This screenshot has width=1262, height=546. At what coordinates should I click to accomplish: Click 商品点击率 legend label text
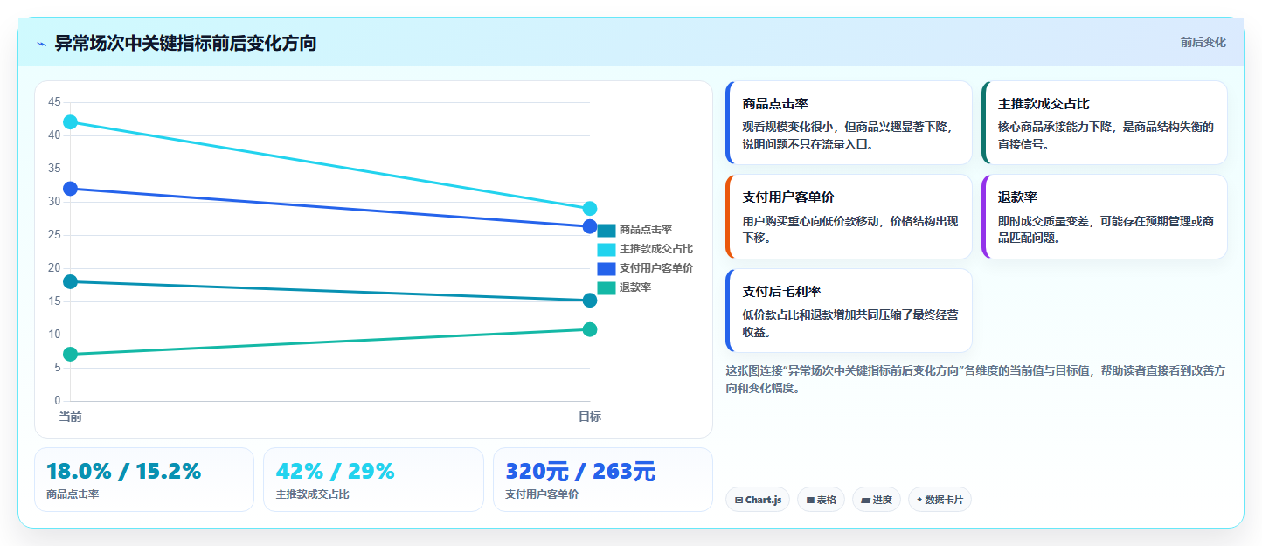coord(646,230)
